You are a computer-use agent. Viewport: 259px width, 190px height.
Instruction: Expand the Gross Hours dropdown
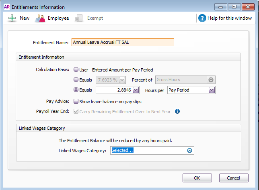coord(212,80)
